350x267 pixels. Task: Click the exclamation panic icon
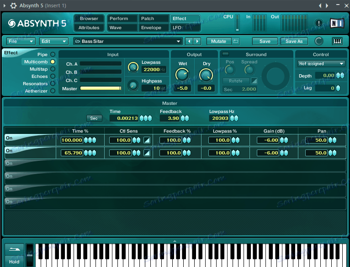[319, 23]
